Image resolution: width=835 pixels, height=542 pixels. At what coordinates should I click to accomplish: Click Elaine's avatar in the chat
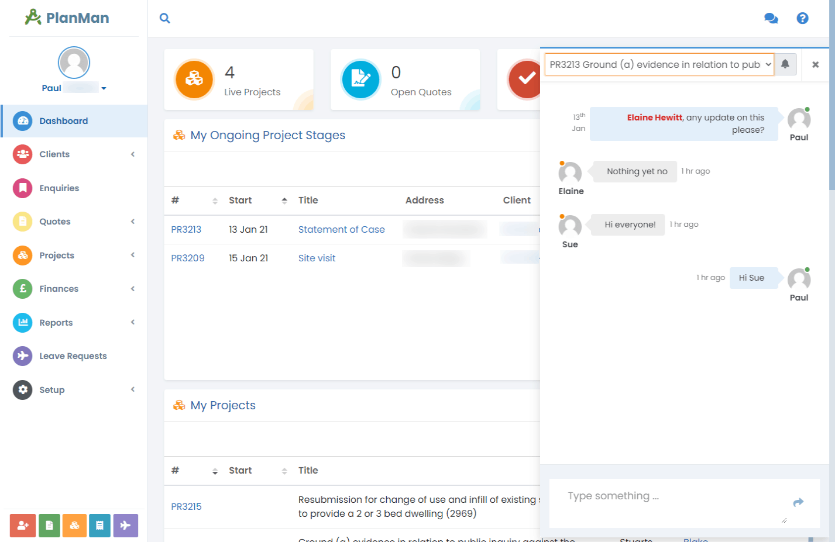(570, 174)
